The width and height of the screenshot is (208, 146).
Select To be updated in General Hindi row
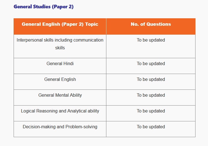[x=151, y=64]
